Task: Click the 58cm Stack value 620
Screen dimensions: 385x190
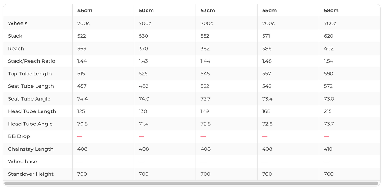Action: click(329, 36)
